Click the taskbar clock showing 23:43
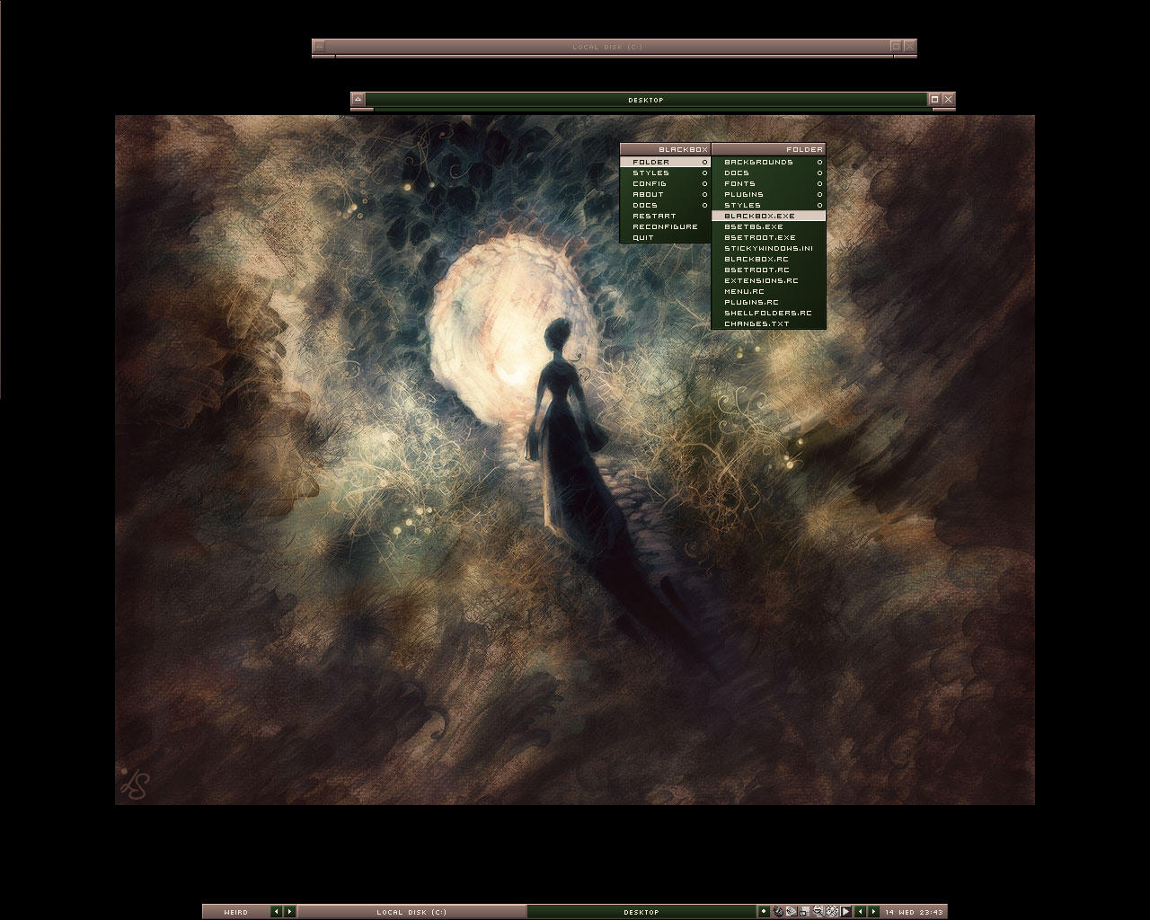The width and height of the screenshot is (1150, 920). [914, 912]
